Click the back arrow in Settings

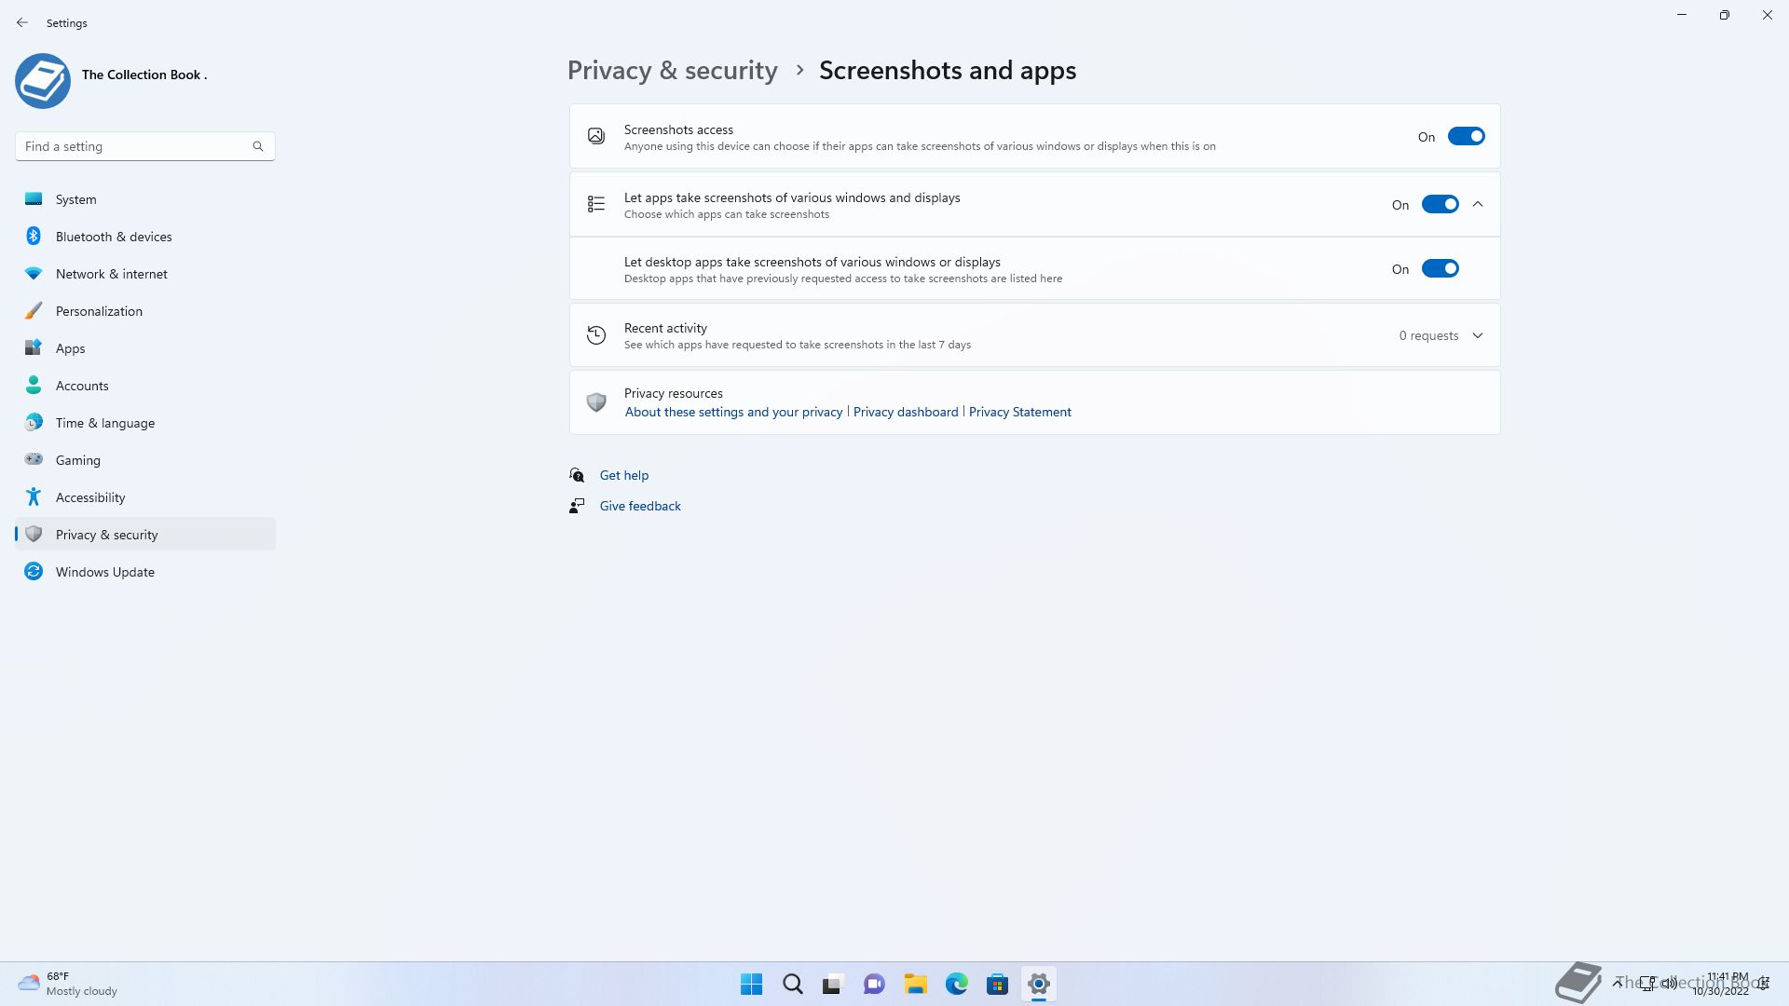click(x=22, y=22)
